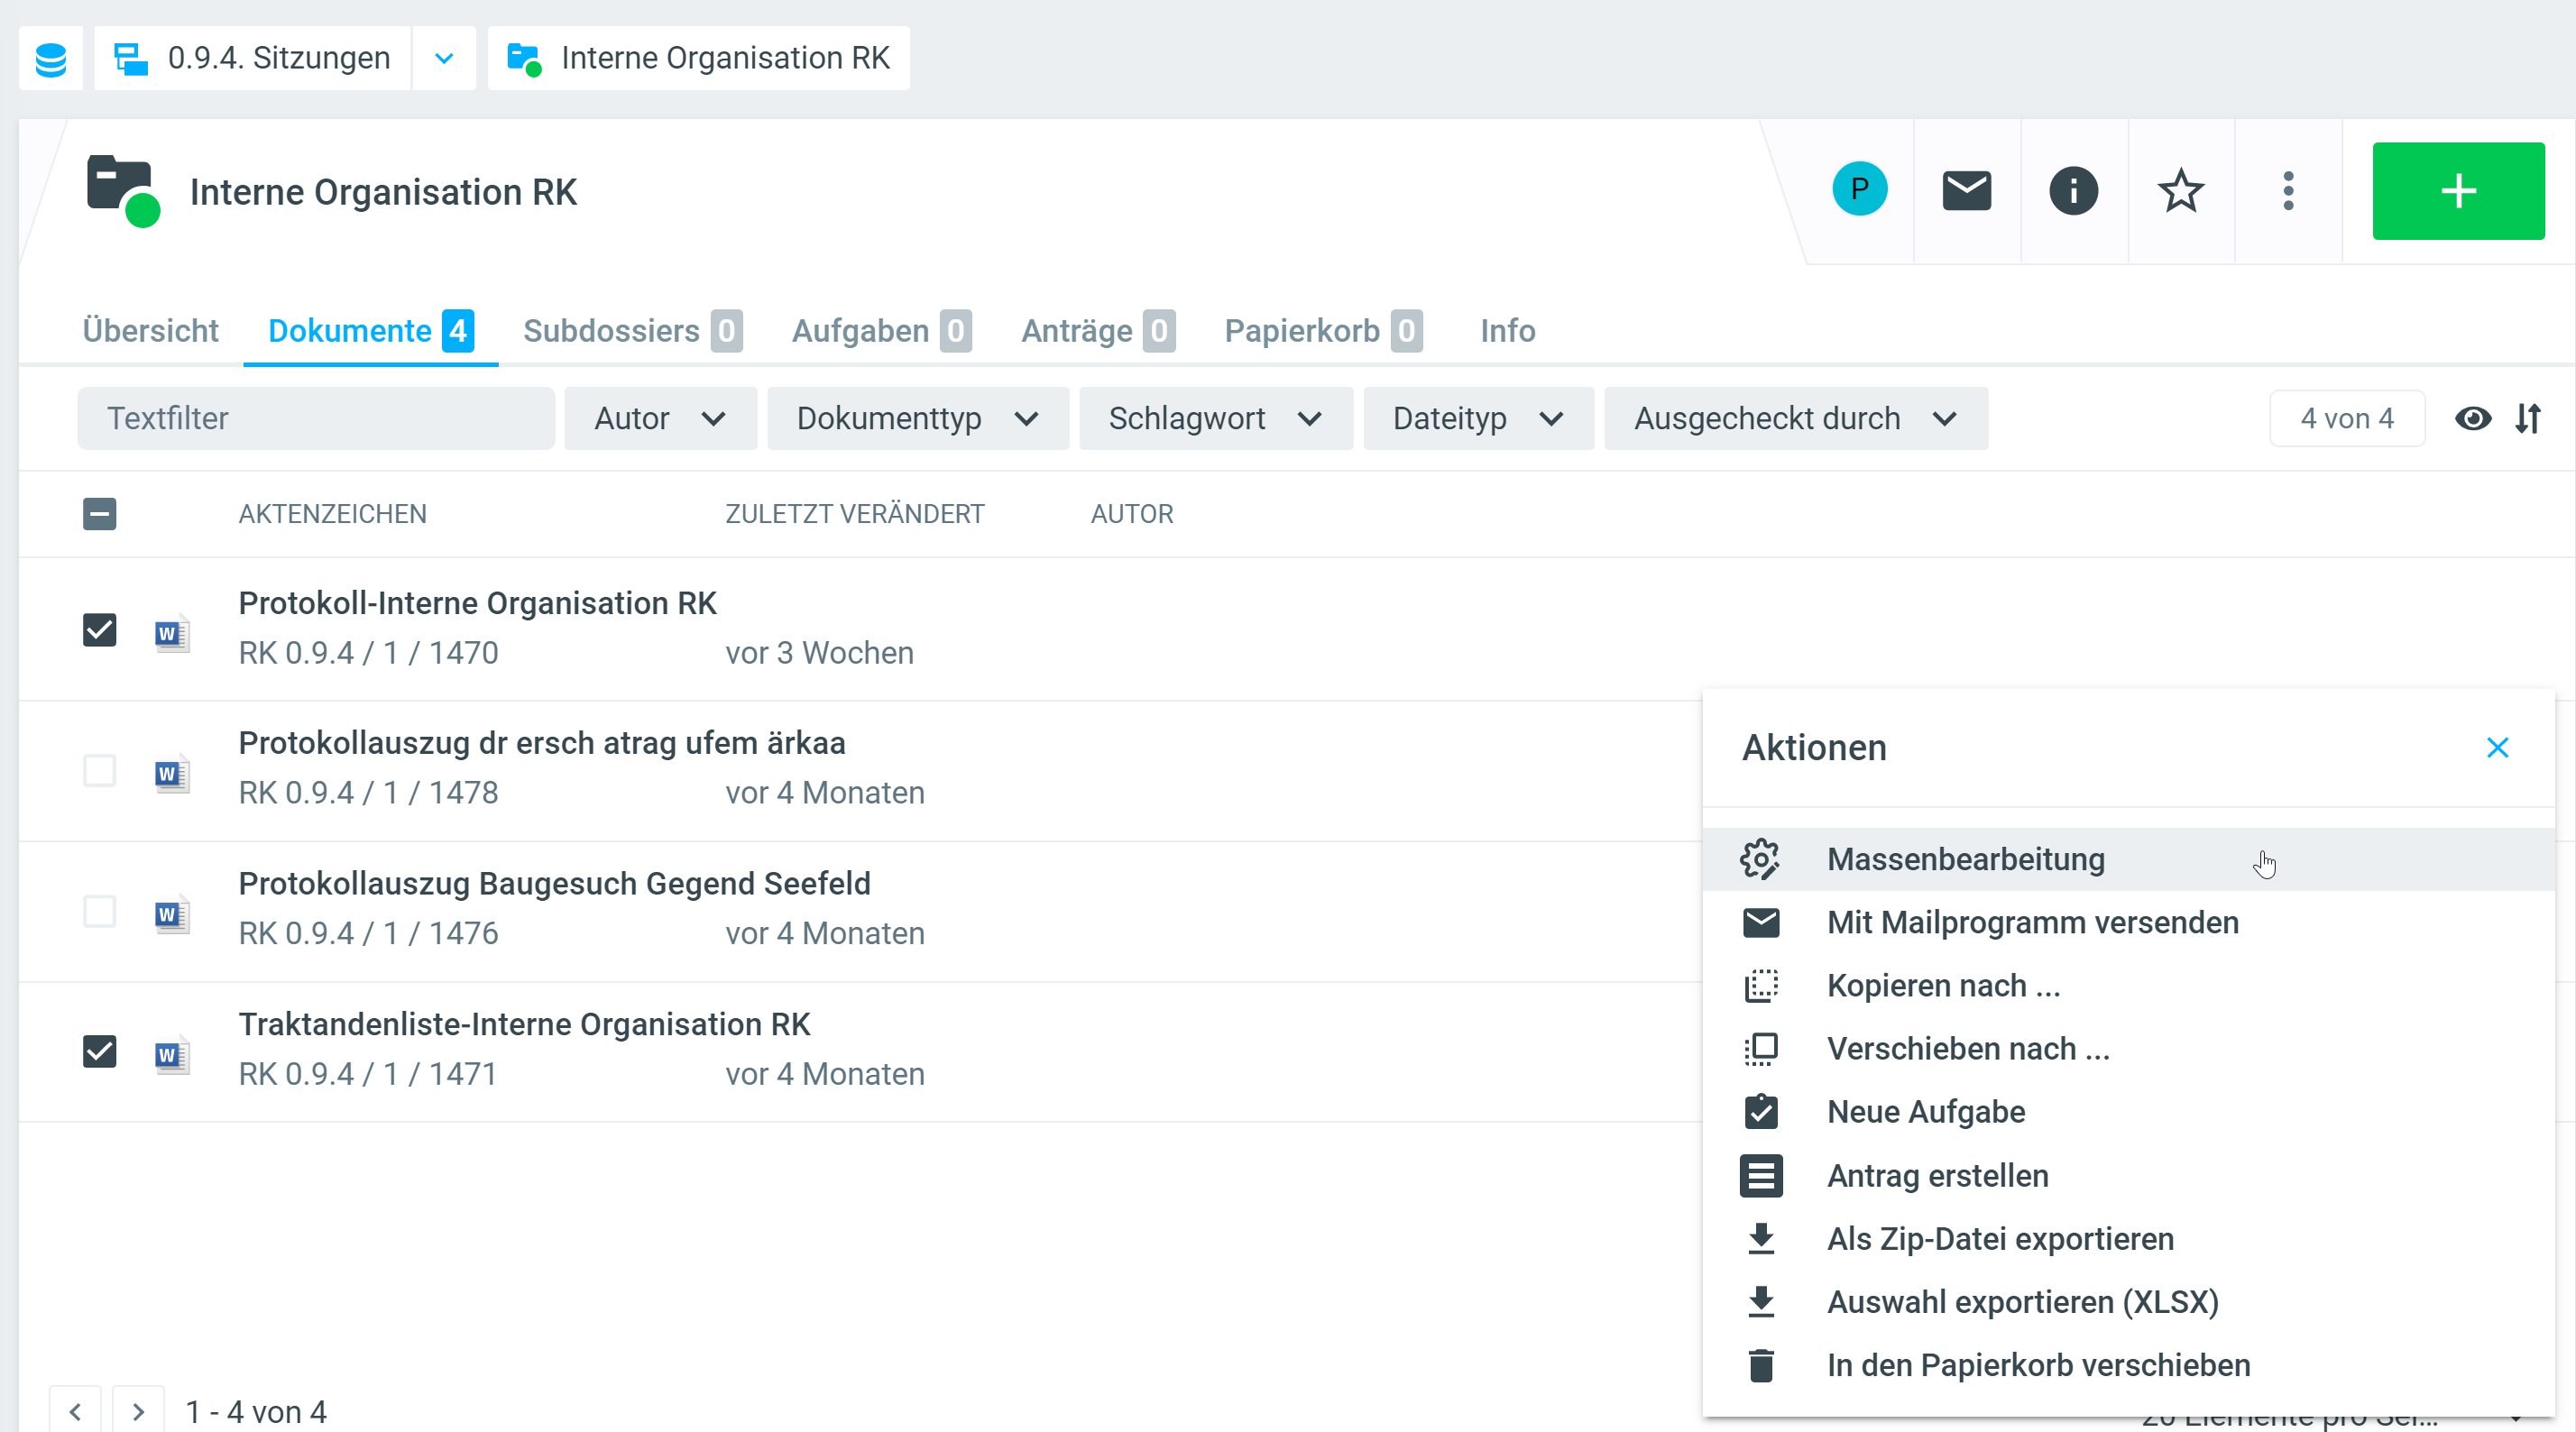The width and height of the screenshot is (2576, 1432).
Task: Open the Protokoll-Interne Organisation RK document link
Action: (x=477, y=603)
